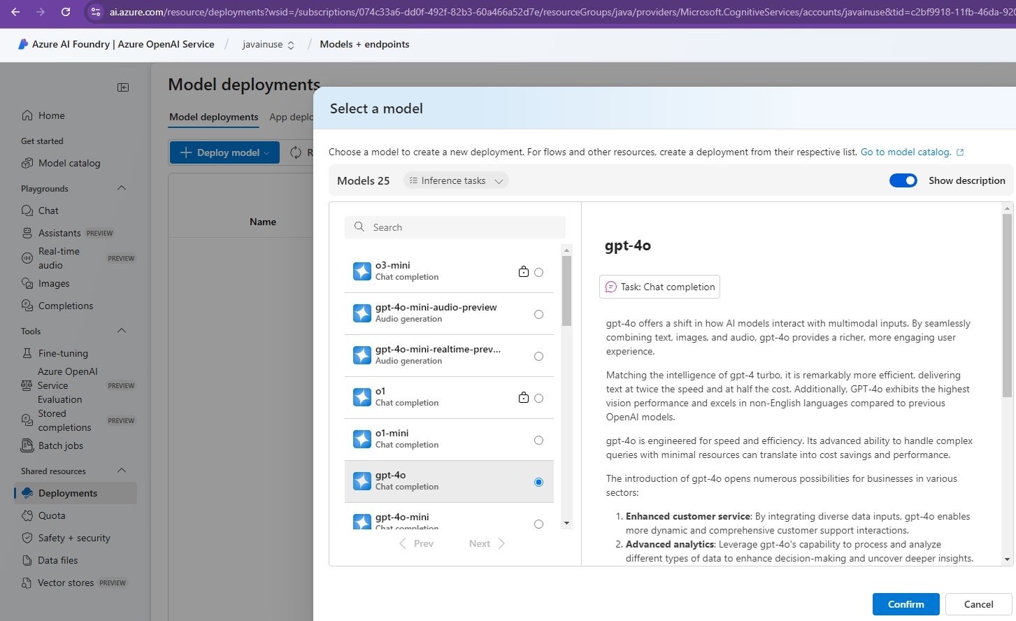This screenshot has width=1016, height=621.
Task: Open the site information icon in the address bar
Action: 96,12
